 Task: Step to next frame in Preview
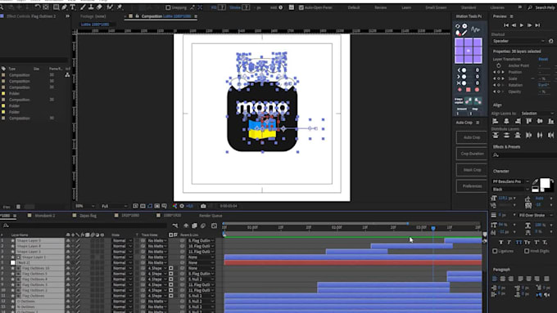tap(529, 25)
